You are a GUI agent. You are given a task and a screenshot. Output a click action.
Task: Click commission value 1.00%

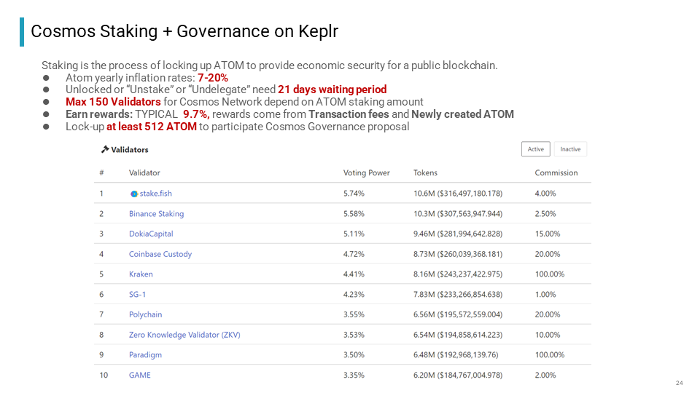(545, 295)
